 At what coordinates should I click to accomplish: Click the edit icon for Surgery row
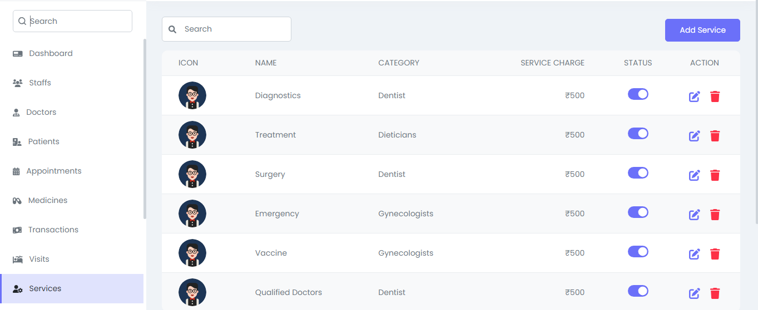click(694, 176)
